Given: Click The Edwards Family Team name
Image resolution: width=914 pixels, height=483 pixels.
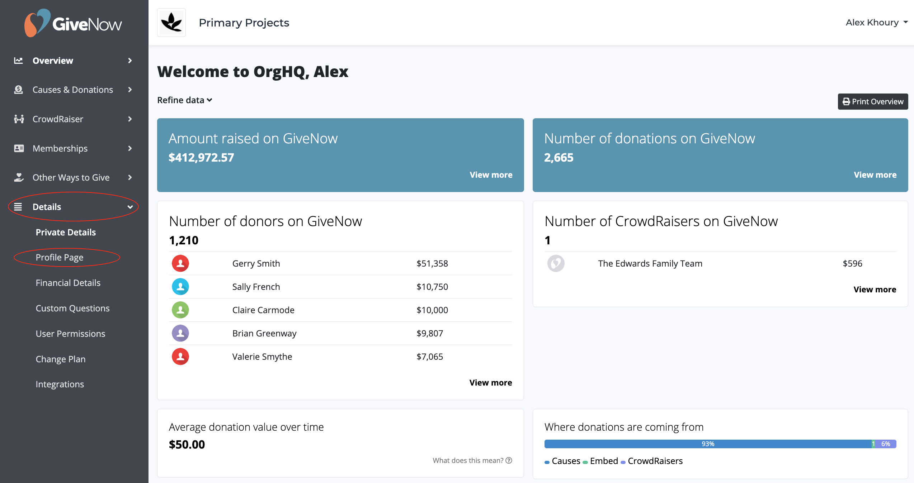Looking at the screenshot, I should click(x=650, y=264).
